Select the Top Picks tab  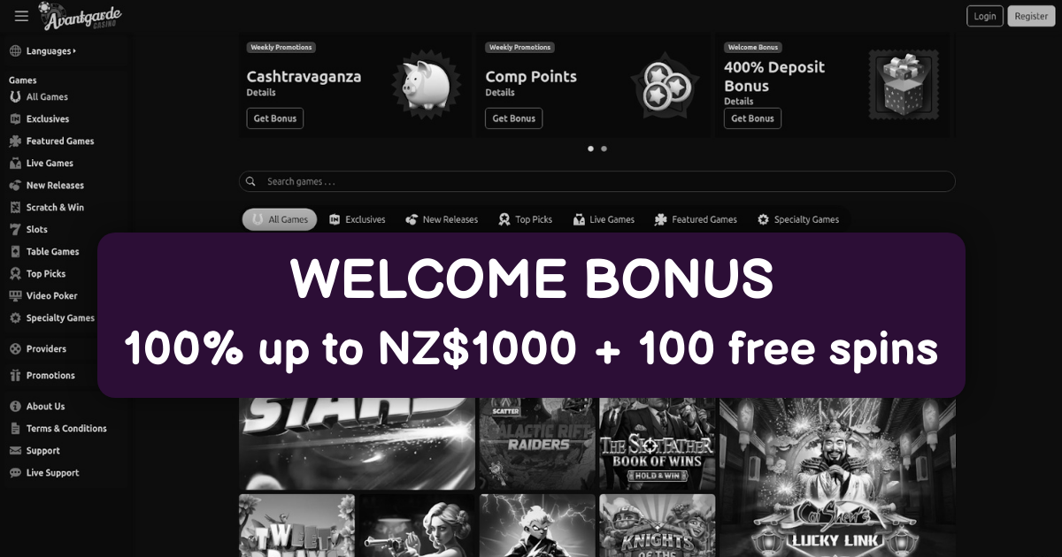pos(525,219)
